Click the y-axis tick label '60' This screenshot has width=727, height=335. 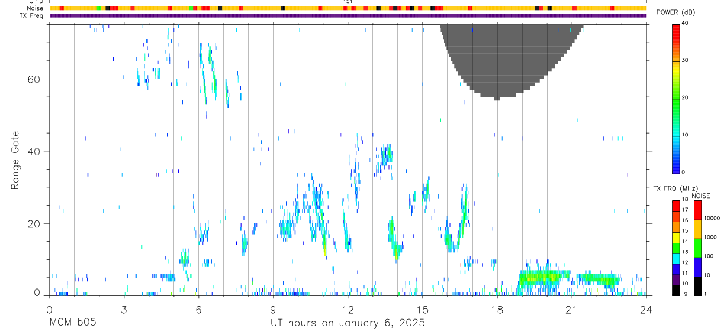tap(34, 79)
